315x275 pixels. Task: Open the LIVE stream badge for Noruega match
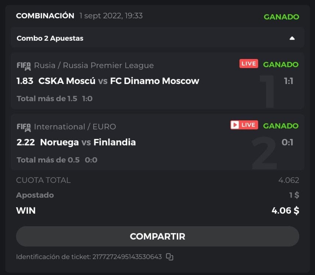coord(244,125)
